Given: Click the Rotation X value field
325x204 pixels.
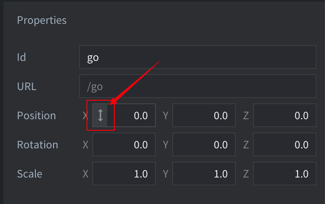Looking at the screenshot, I should click(124, 145).
